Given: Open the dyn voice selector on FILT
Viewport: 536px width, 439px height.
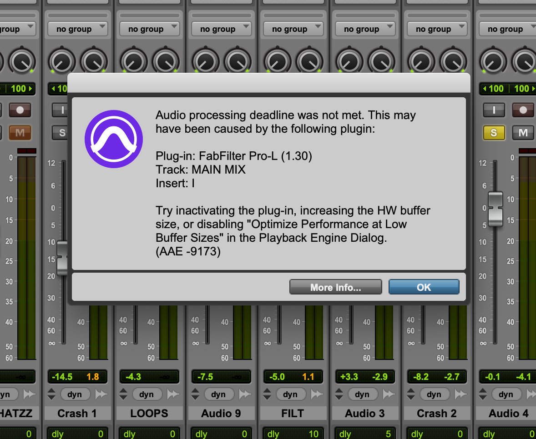Looking at the screenshot, I should point(291,394).
